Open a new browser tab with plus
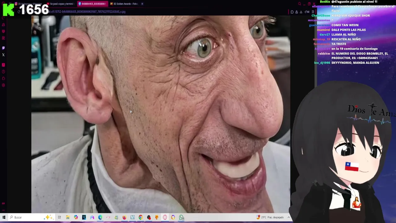This screenshot has height=223, width=396. click(142, 4)
